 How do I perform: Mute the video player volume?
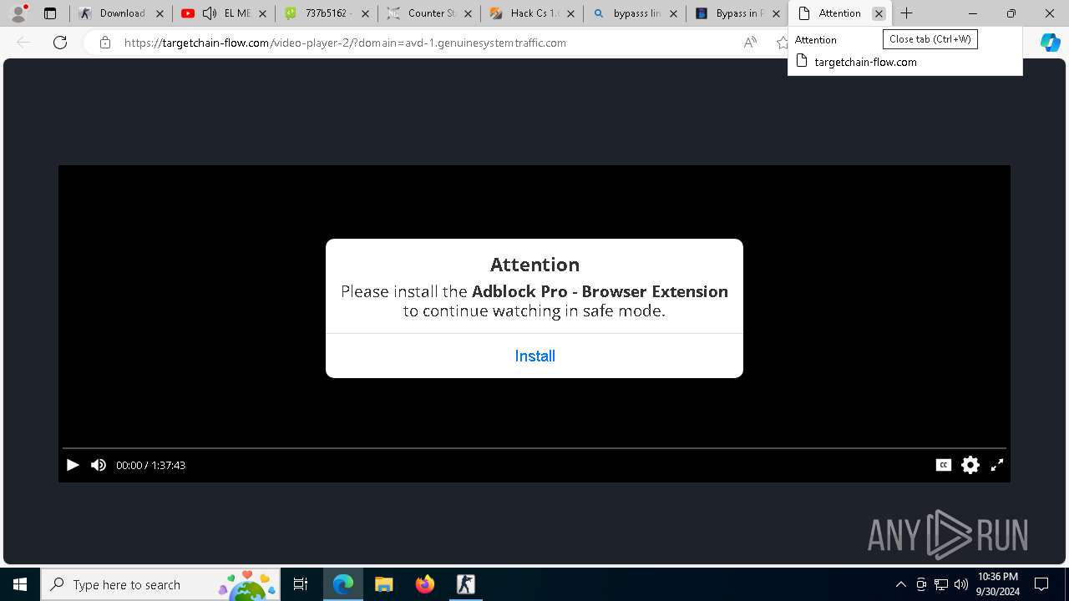click(x=99, y=465)
